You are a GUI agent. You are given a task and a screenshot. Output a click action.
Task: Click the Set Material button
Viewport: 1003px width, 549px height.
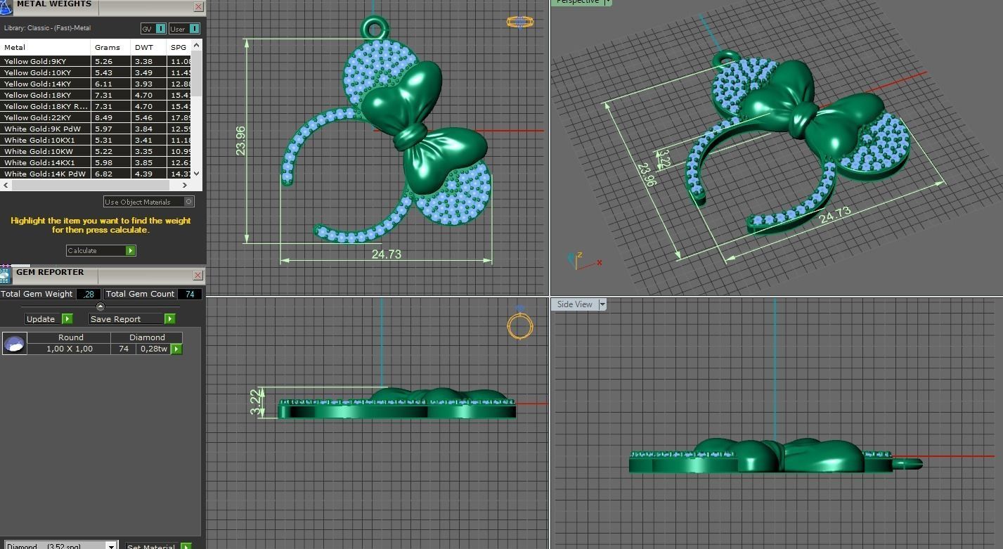click(159, 546)
